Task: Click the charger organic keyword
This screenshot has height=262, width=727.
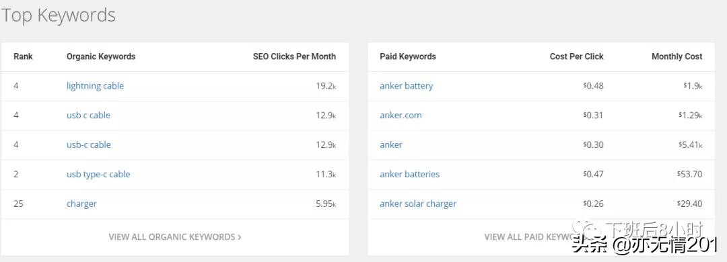Action: [x=81, y=204]
